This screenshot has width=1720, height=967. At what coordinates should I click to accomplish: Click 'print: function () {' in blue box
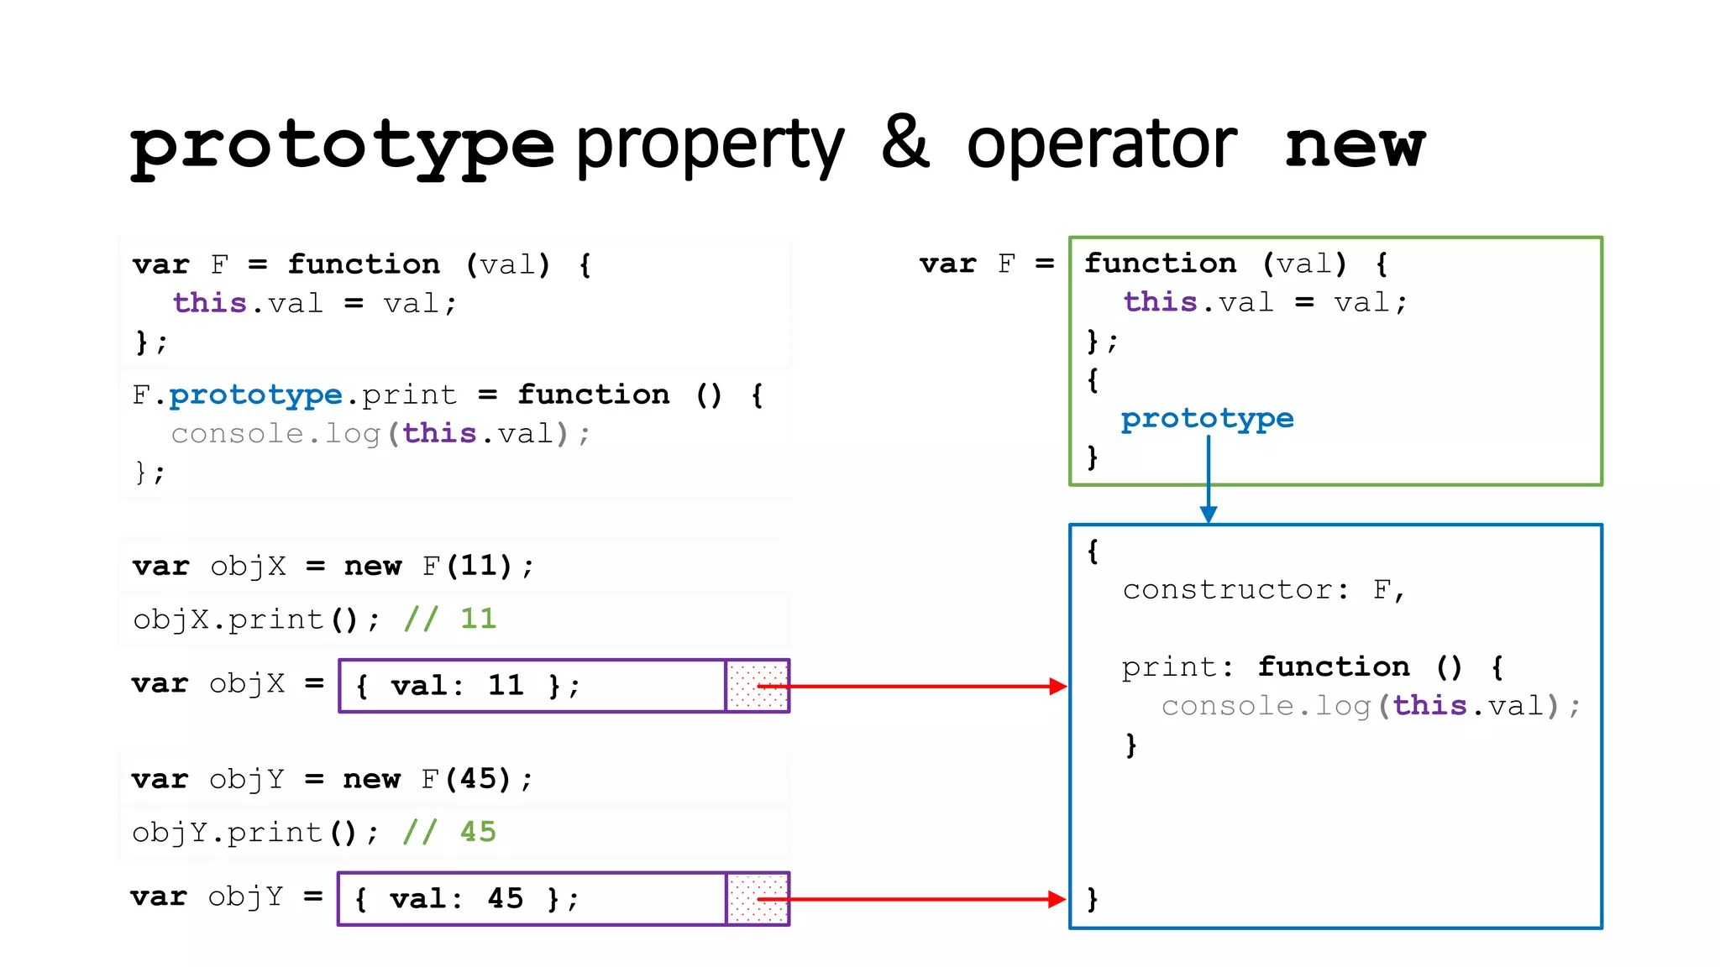tap(1312, 667)
